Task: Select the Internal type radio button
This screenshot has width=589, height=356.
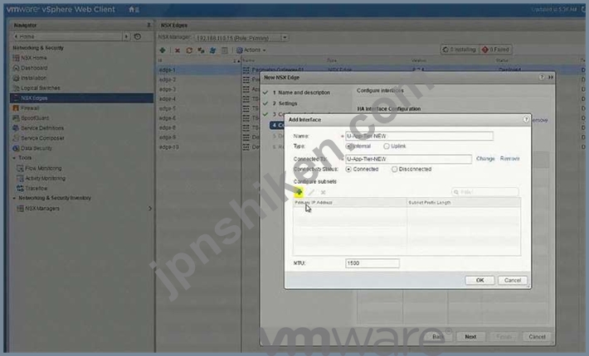Action: [349, 147]
